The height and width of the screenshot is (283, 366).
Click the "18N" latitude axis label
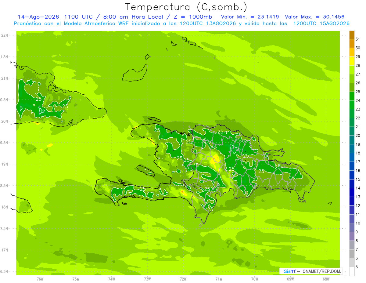coord(5,207)
